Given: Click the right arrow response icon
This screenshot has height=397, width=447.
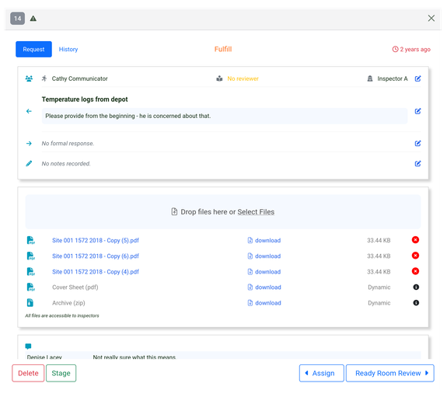Looking at the screenshot, I should (x=29, y=144).
